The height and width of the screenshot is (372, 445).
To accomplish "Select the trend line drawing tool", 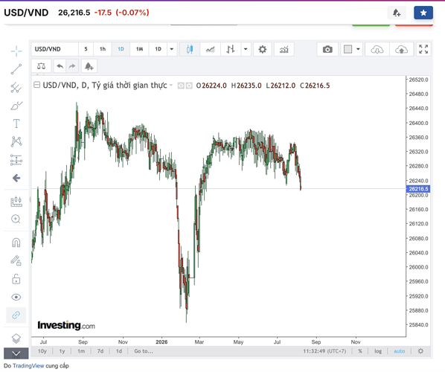I will click(x=16, y=69).
